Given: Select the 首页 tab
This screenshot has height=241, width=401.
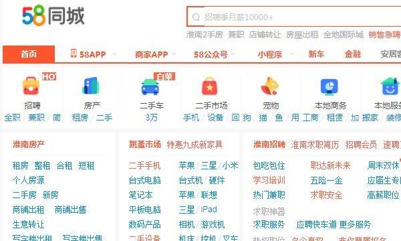Looking at the screenshot, I should (29, 54).
